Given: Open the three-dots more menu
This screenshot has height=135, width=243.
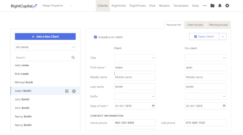Looking at the screenshot, I should [204, 5].
